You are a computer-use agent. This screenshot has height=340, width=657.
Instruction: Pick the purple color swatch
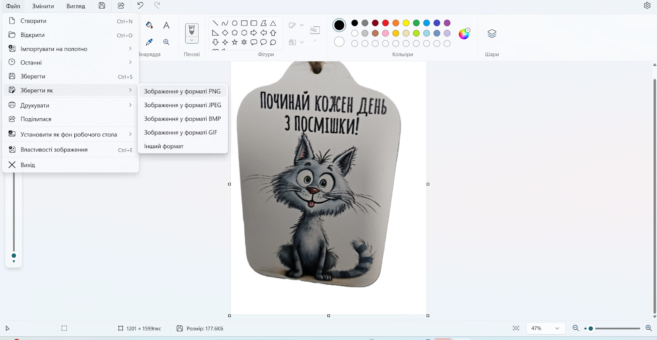click(447, 23)
